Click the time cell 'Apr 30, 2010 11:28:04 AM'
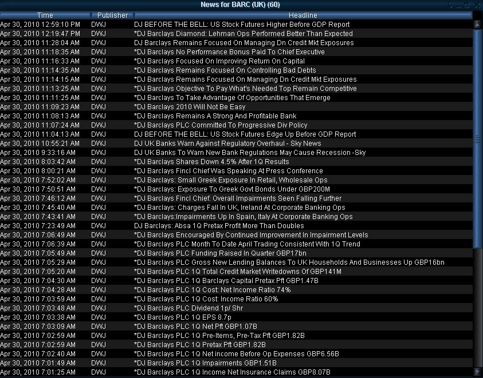This screenshot has width=483, height=378. (x=40, y=43)
